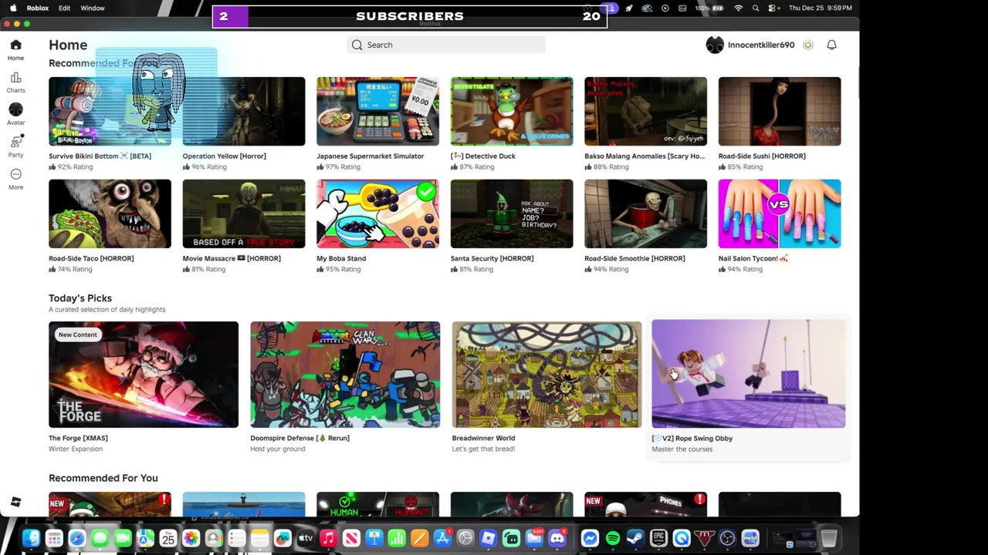Open Messenger from the dock
Screen dimensions: 988x555
tap(590, 538)
